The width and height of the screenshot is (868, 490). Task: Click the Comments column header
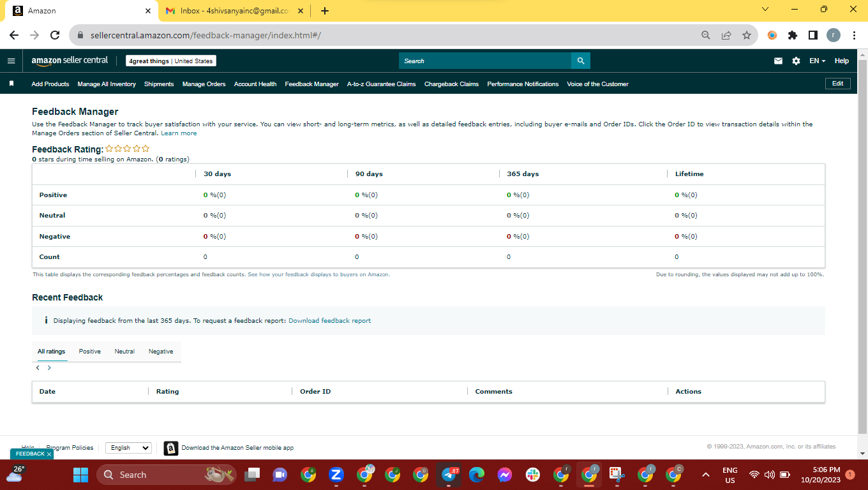pyautogui.click(x=494, y=392)
